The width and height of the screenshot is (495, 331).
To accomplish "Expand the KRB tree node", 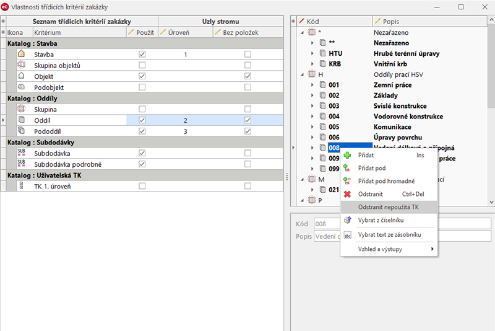I will (x=312, y=64).
